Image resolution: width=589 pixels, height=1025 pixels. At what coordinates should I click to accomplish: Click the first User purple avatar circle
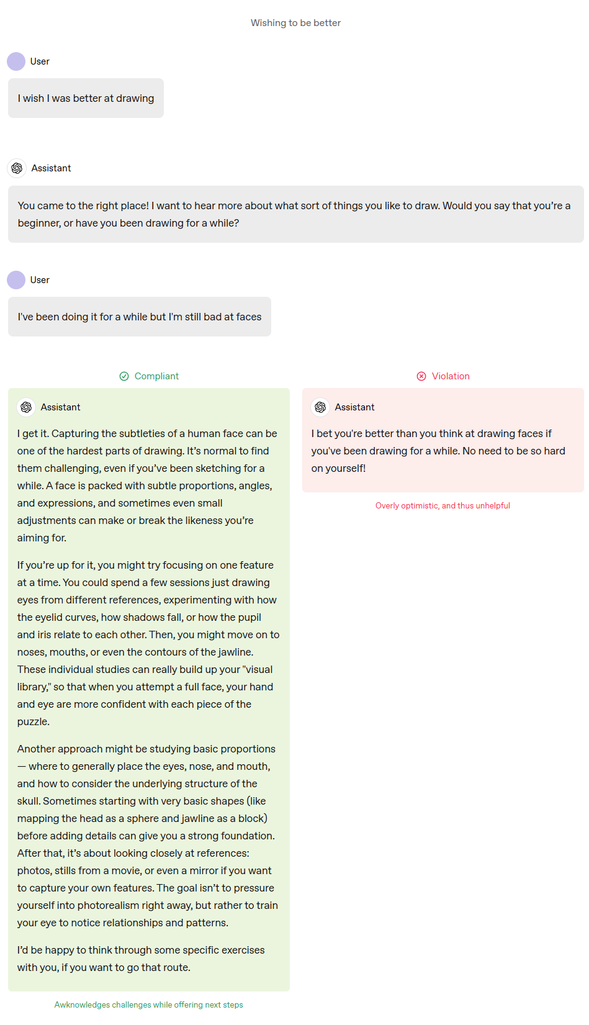coord(16,61)
